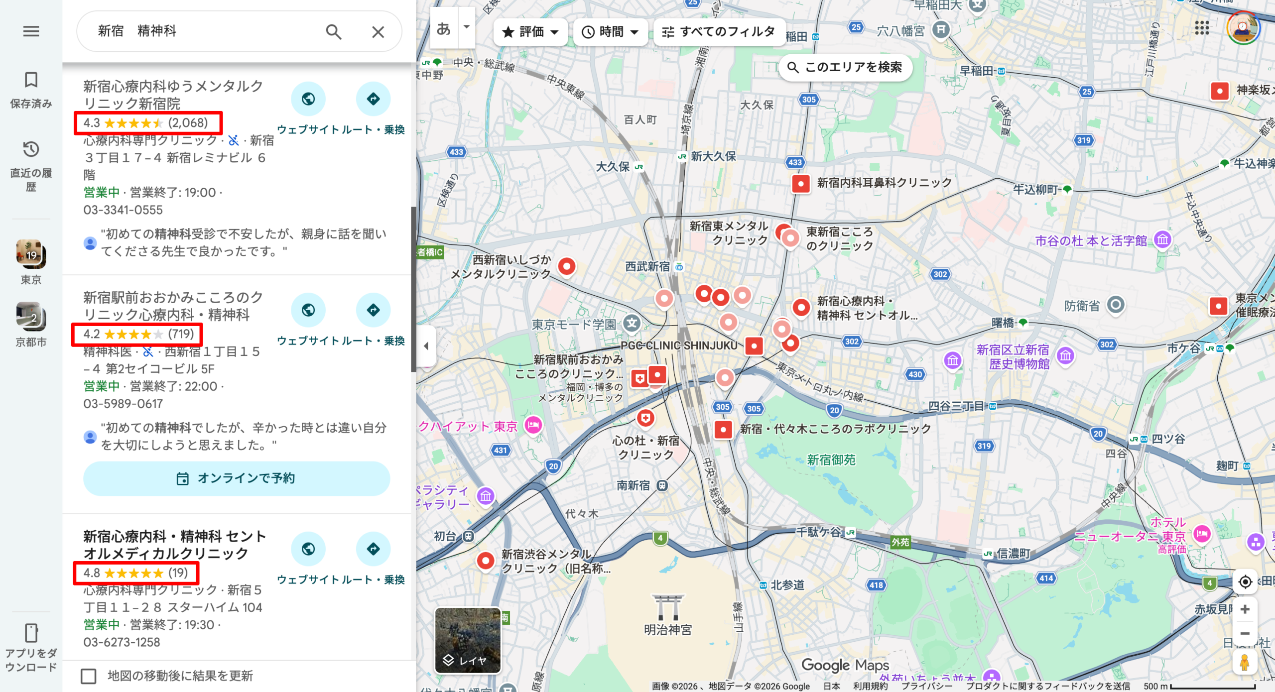Open the input language dropdown arrow

coord(466,28)
